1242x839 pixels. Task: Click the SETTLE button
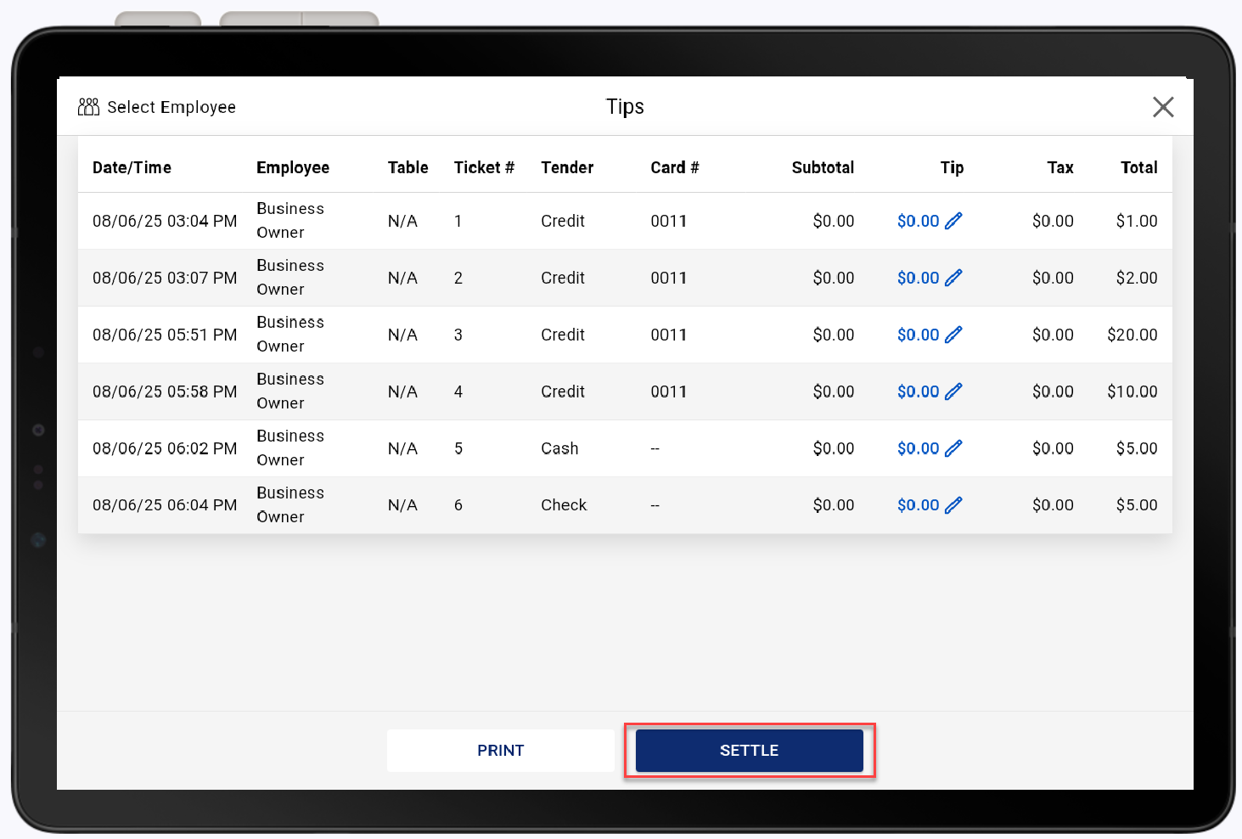750,751
